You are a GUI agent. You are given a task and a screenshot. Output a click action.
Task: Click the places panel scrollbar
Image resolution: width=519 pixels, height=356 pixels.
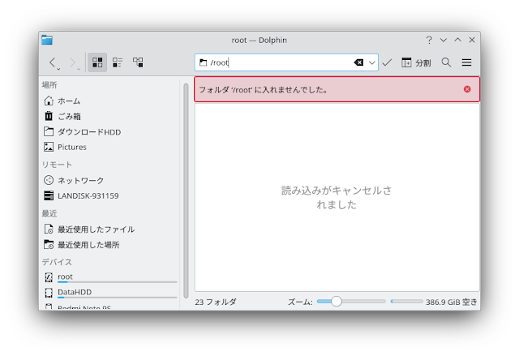coord(186,191)
